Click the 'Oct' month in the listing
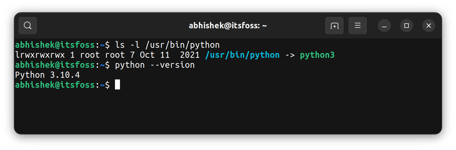The image size is (456, 150). point(147,55)
